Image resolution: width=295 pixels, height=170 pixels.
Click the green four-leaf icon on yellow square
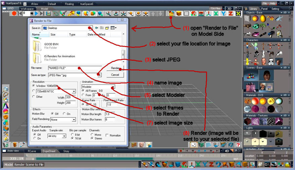(x=238, y=13)
